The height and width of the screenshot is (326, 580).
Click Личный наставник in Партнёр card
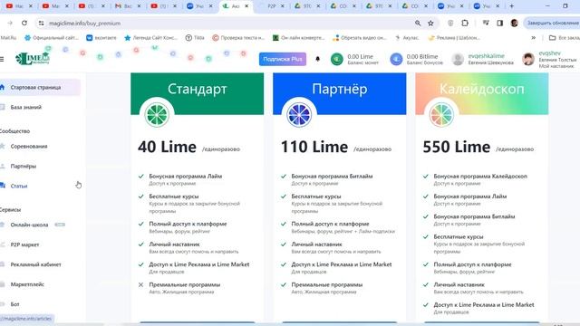pos(316,244)
